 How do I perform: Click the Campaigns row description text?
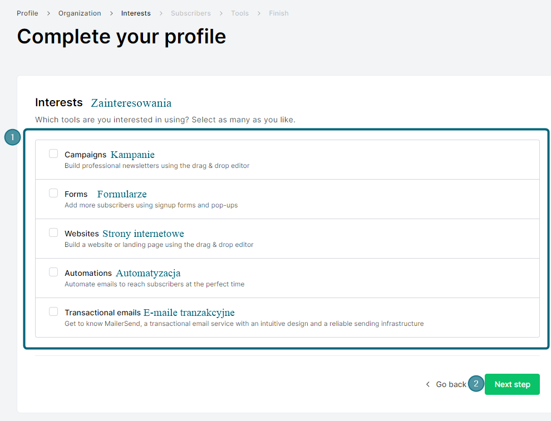point(157,166)
